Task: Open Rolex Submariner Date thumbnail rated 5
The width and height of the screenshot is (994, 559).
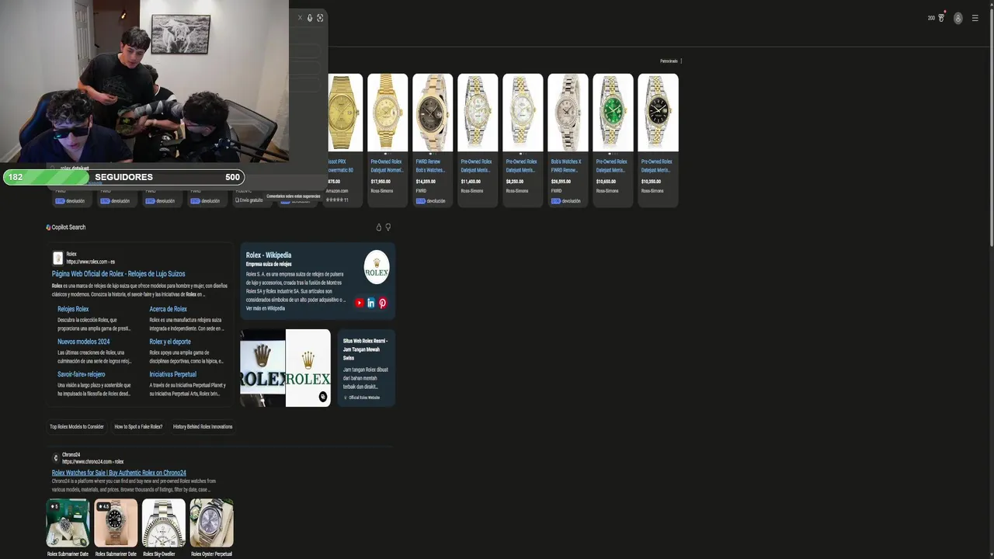Action: [x=68, y=523]
